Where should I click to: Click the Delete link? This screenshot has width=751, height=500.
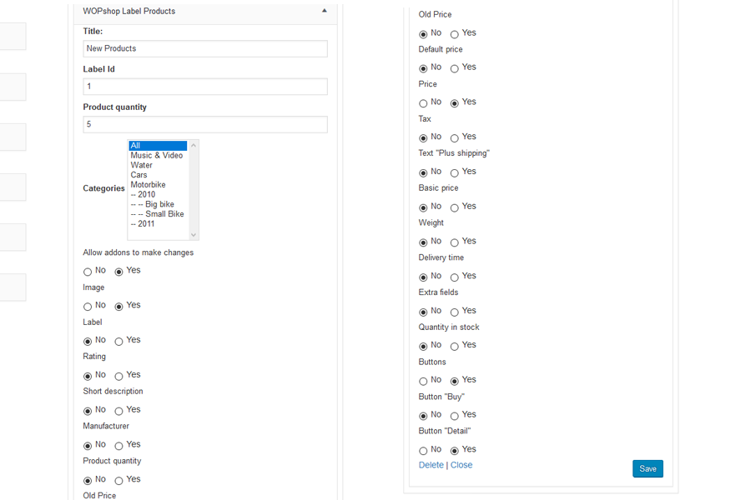[x=431, y=465]
